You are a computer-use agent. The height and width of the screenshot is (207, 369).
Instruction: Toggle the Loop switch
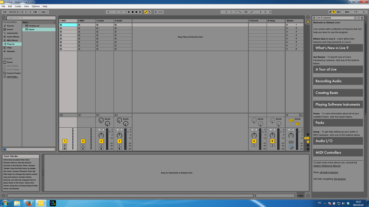coord(246,12)
